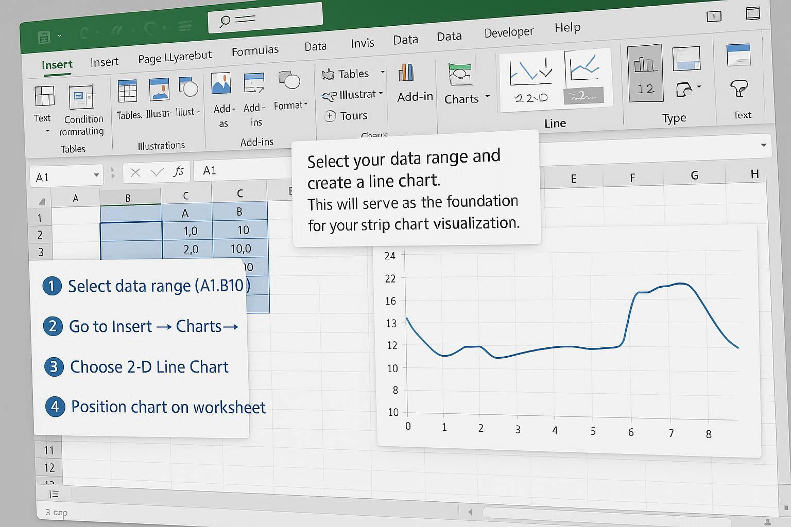Click the search magnifier at the top
This screenshot has width=791, height=527.
point(225,21)
